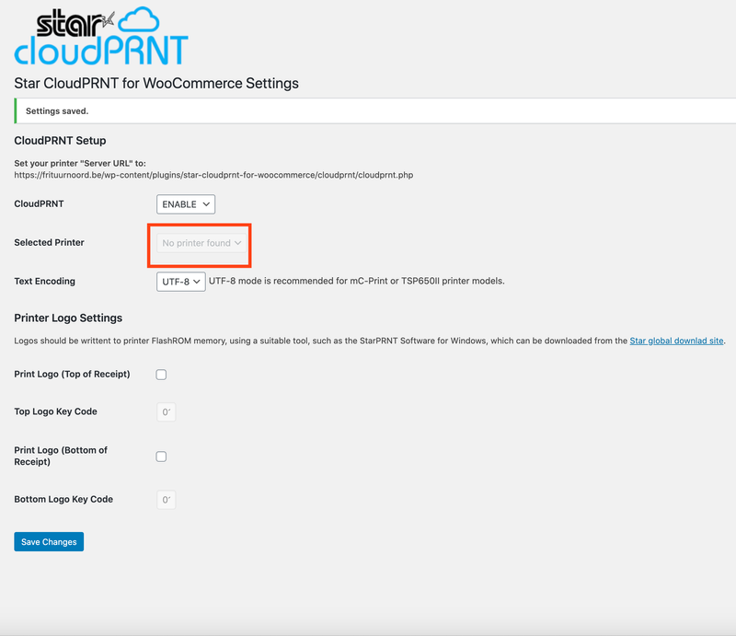Click the Star CloudPRNT for WooCommerce Settings heading

(156, 83)
